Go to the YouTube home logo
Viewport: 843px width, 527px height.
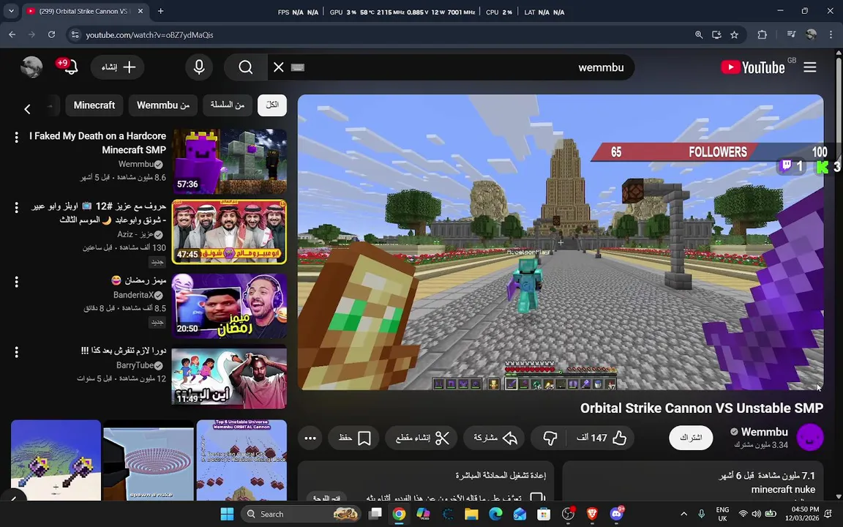point(753,67)
